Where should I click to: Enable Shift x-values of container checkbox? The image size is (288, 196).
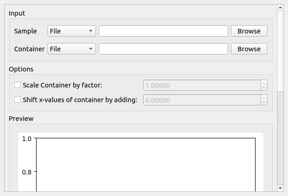[18, 100]
